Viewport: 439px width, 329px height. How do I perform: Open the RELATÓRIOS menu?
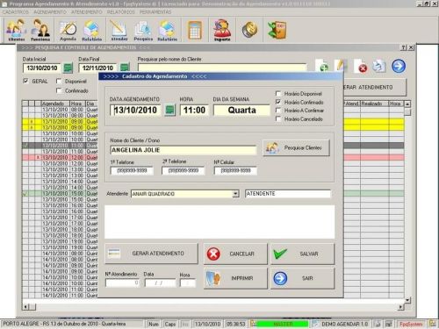[x=121, y=12]
